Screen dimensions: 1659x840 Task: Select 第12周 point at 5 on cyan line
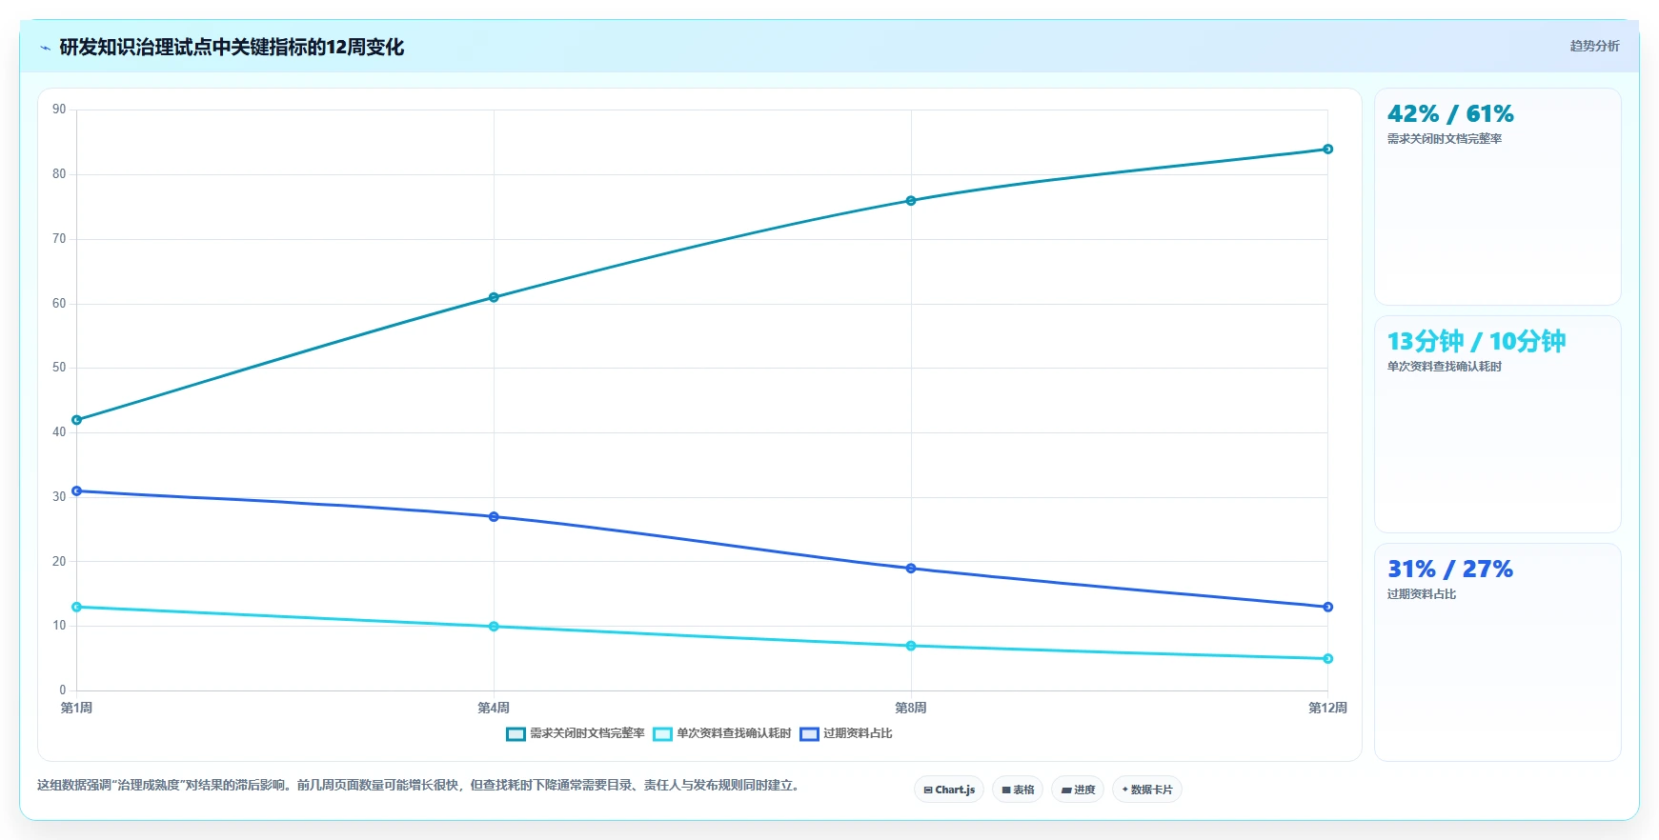(1327, 659)
